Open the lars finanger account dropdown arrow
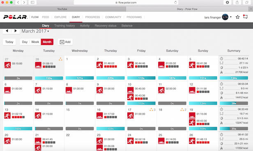Viewport: 253px width, 151px height. pos(231,17)
